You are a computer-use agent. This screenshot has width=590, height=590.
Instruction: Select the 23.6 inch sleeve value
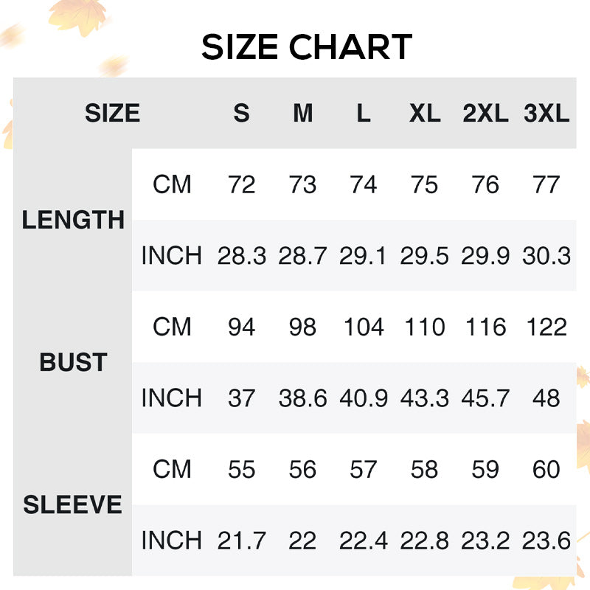pos(546,541)
